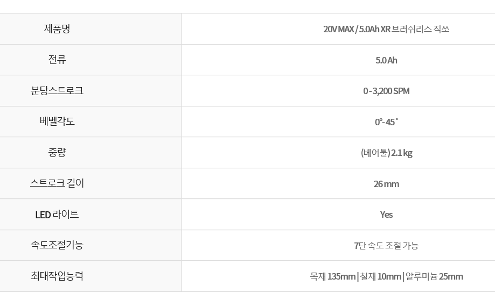495x300 pixels.
Task: Select the 0-3,200 SPM value
Action: (386, 91)
